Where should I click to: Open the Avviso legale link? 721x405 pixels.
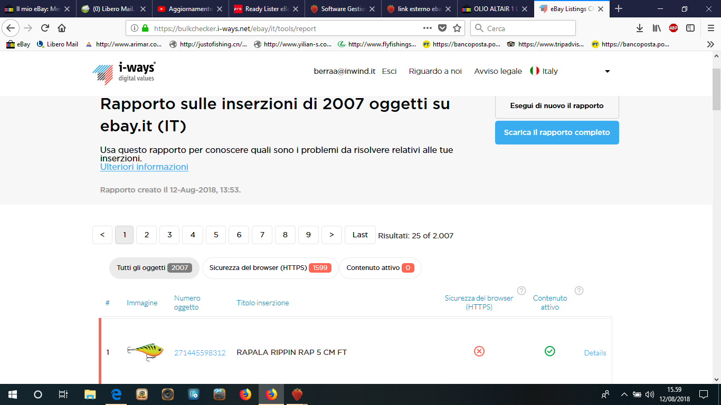(498, 71)
